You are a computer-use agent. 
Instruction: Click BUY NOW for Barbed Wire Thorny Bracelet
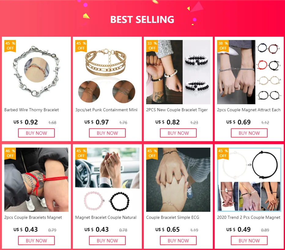click(x=36, y=133)
